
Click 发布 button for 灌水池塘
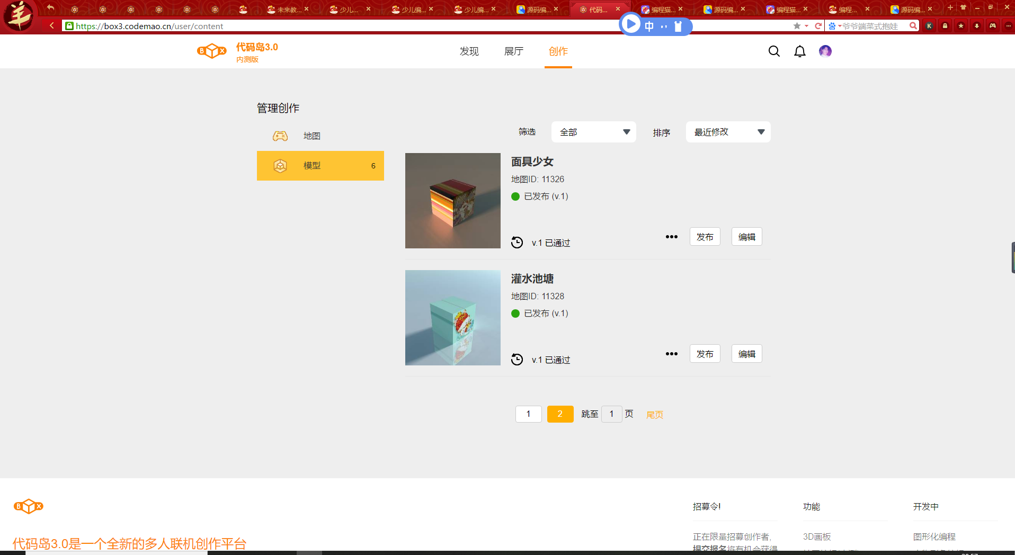coord(705,354)
